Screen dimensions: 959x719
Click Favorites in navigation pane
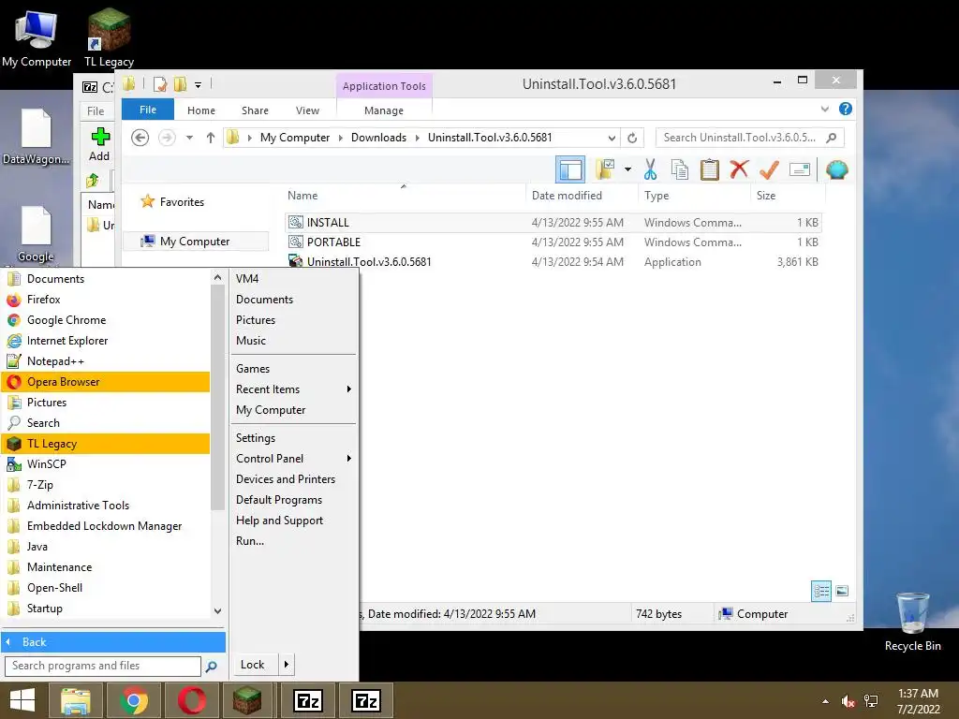pyautogui.click(x=182, y=202)
